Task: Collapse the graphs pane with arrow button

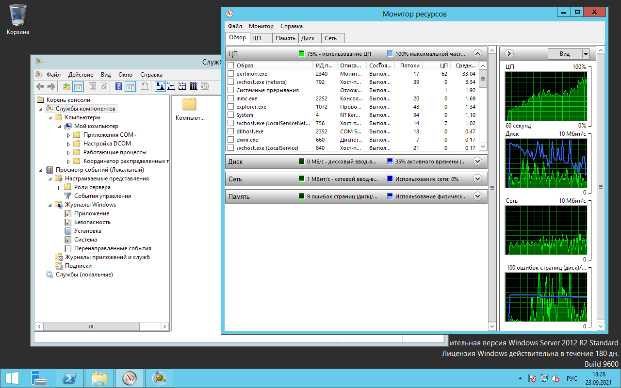Action: [509, 54]
